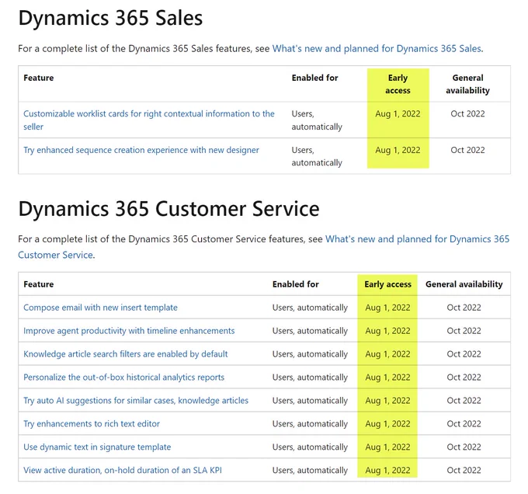Image resolution: width=528 pixels, height=494 pixels.
Task: Open What's new and planned for Customer Service link
Action: pyautogui.click(x=264, y=247)
